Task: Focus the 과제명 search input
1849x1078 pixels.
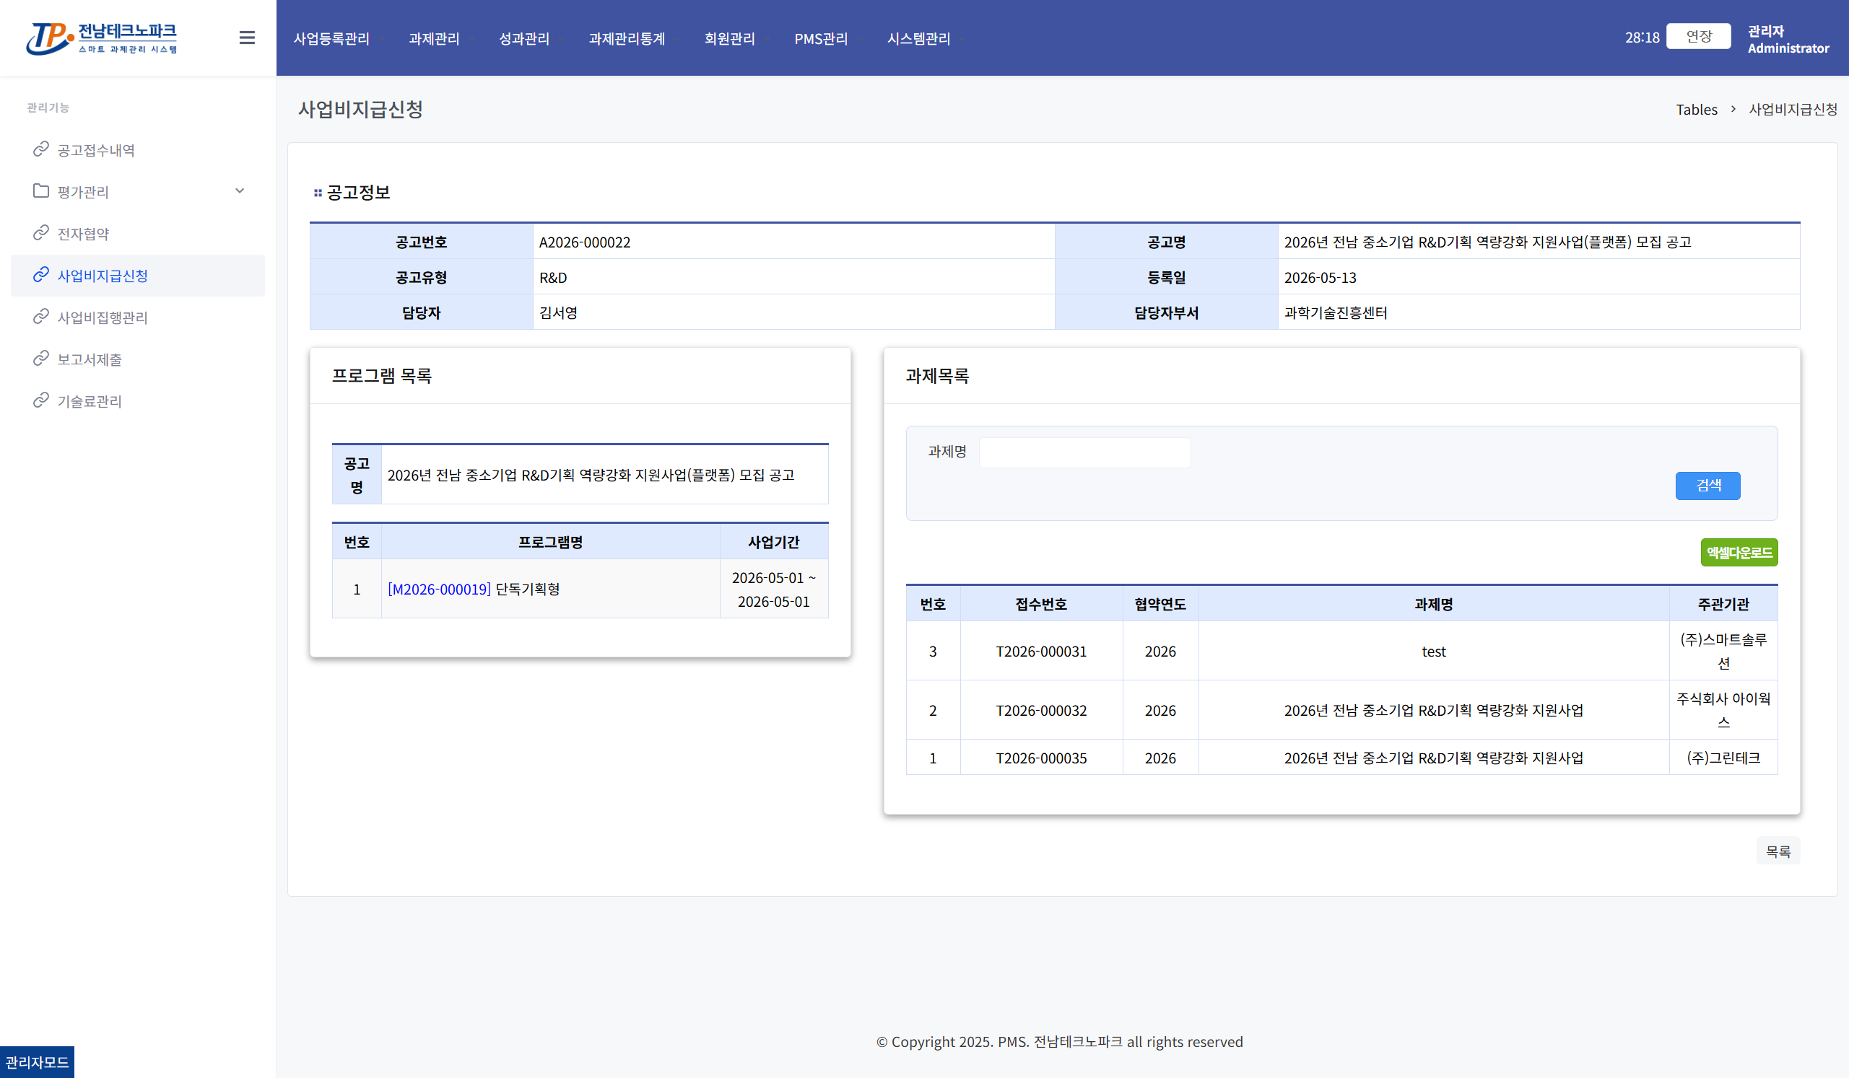Action: click(1084, 452)
